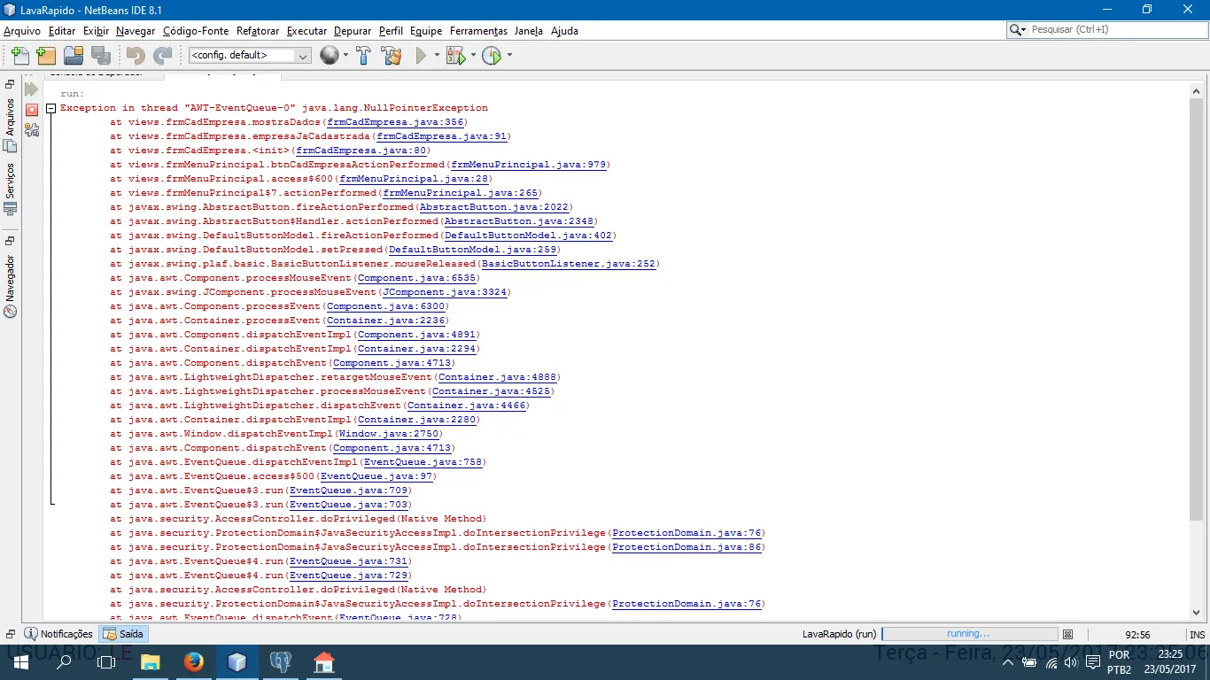1210x680 pixels.
Task: Restore window group icon beside Notificações
Action: coord(11,634)
